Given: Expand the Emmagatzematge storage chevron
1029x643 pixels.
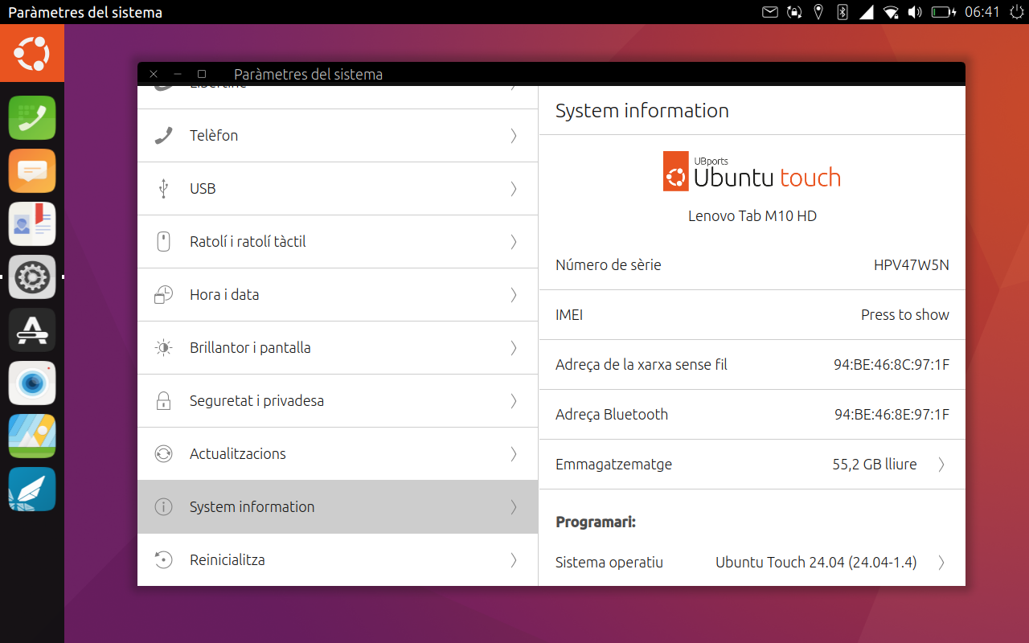Looking at the screenshot, I should [x=941, y=464].
